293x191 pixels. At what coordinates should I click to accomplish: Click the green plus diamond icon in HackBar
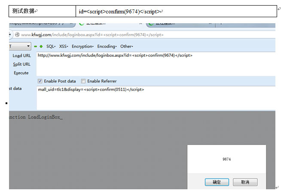[41, 46]
